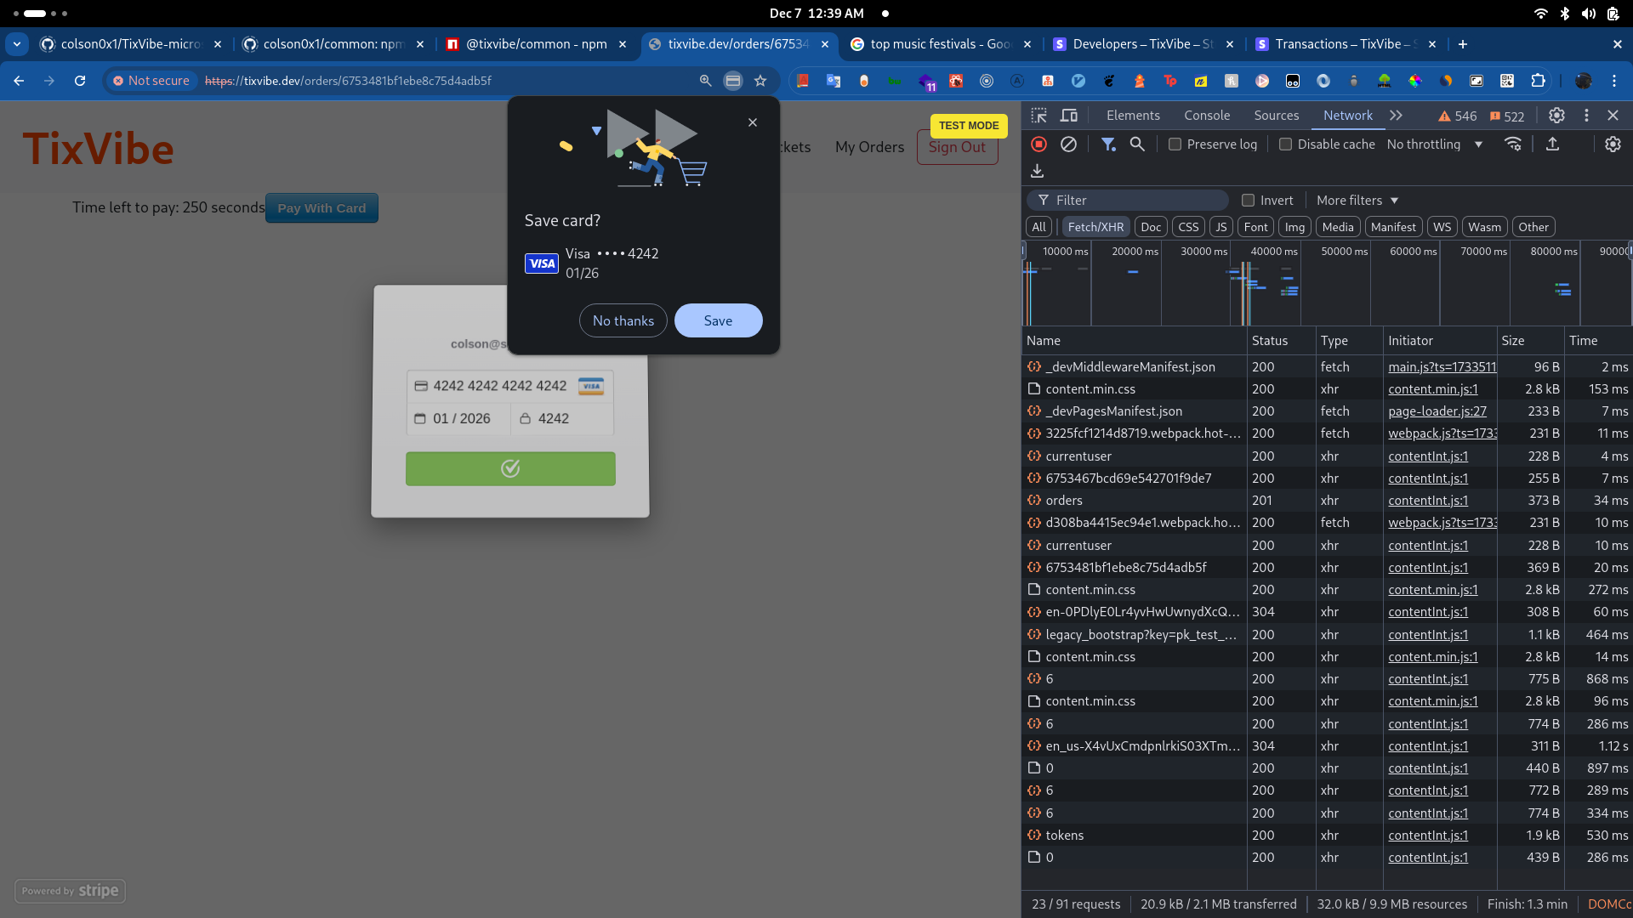Clear the network log icon
Viewport: 1633px width, 918px height.
coord(1069,144)
